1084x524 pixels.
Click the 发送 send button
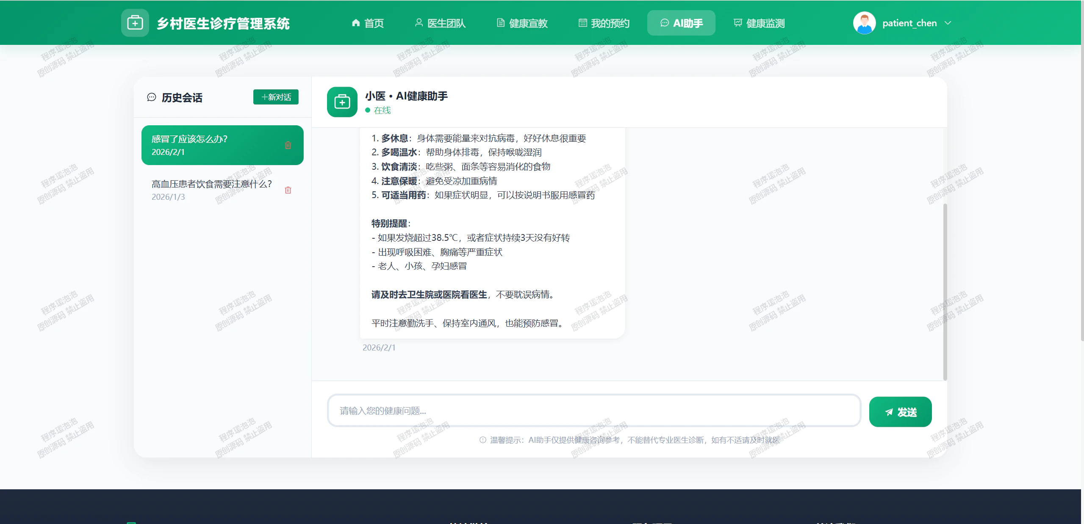coord(900,412)
